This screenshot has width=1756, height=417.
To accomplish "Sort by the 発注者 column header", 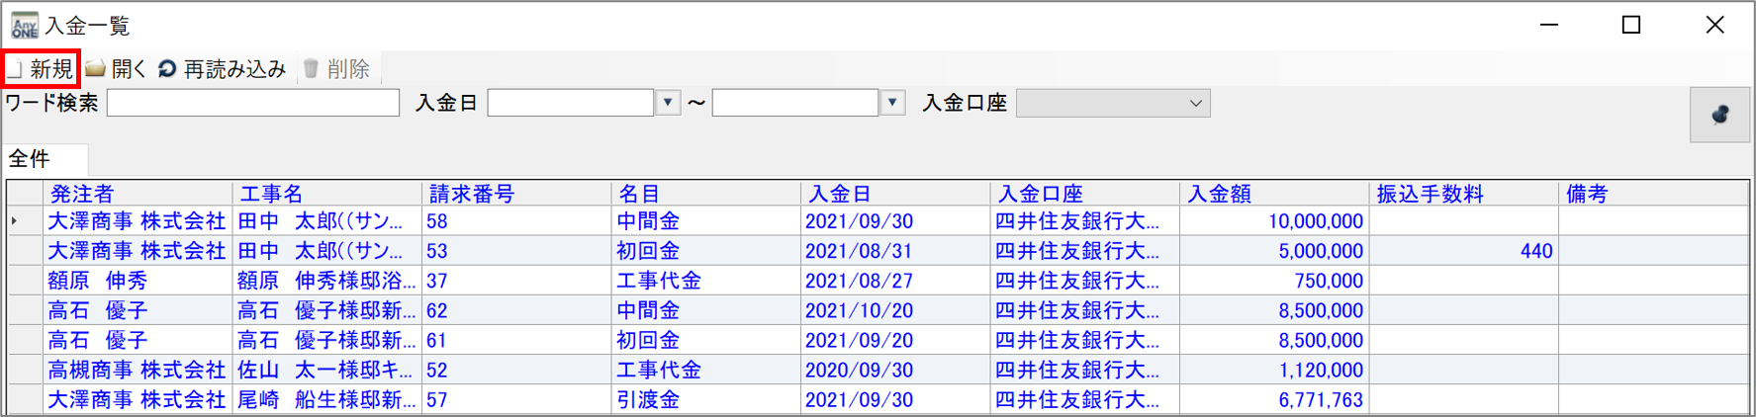I will point(82,194).
